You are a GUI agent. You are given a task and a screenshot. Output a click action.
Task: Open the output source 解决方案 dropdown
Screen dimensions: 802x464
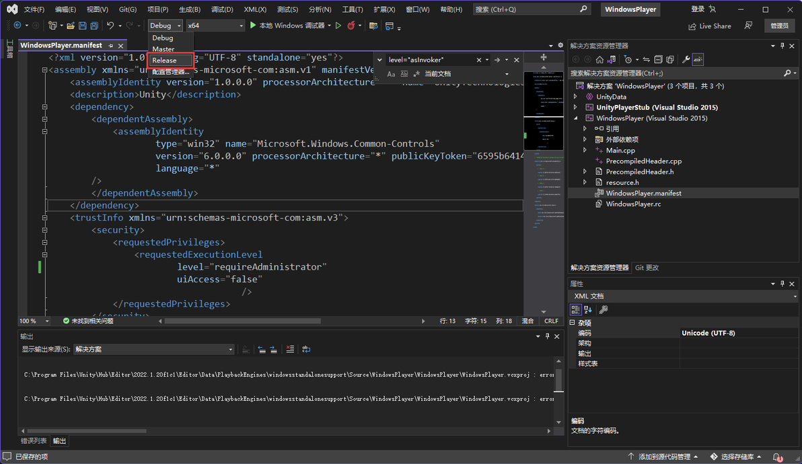click(153, 350)
